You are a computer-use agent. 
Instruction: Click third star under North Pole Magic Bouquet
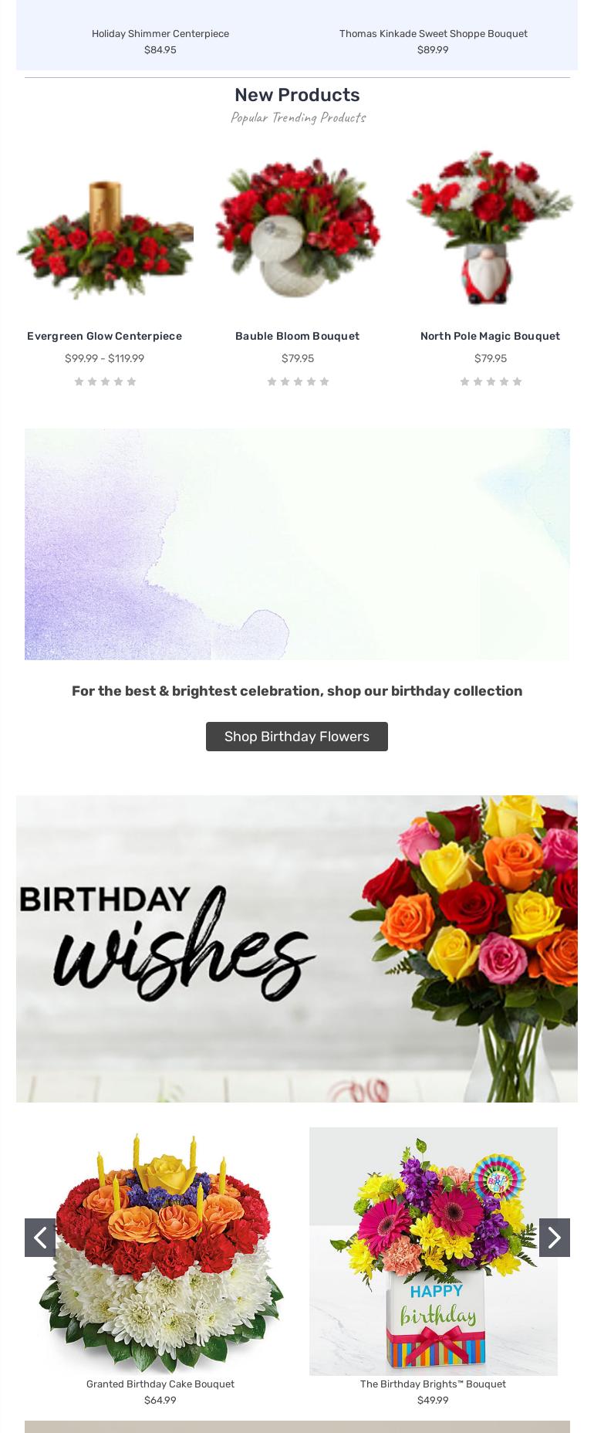[491, 381]
